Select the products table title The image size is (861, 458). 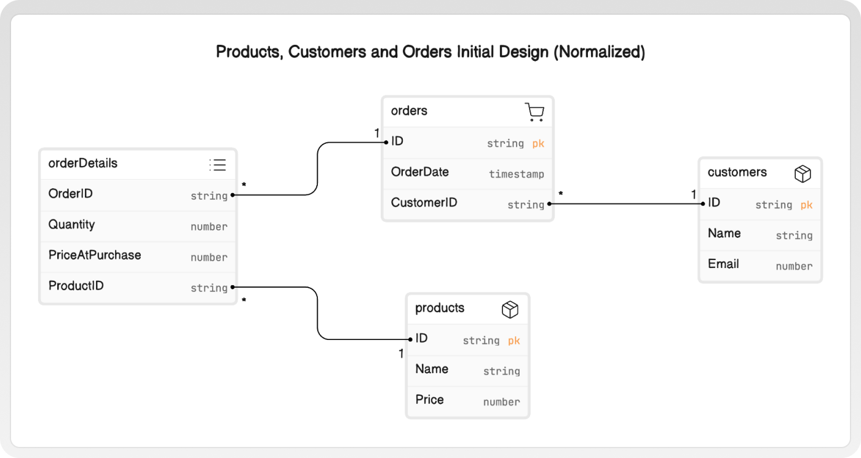439,308
